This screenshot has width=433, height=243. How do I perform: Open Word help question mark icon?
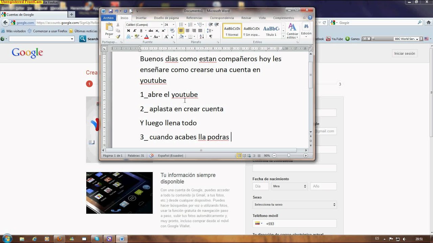(x=310, y=18)
